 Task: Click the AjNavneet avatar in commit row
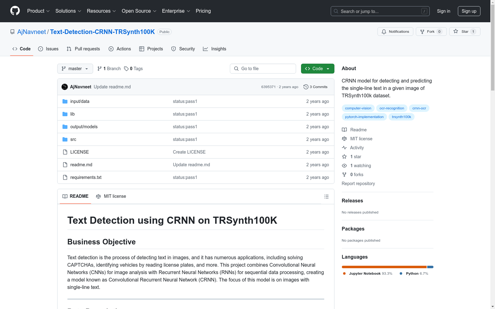tap(65, 87)
